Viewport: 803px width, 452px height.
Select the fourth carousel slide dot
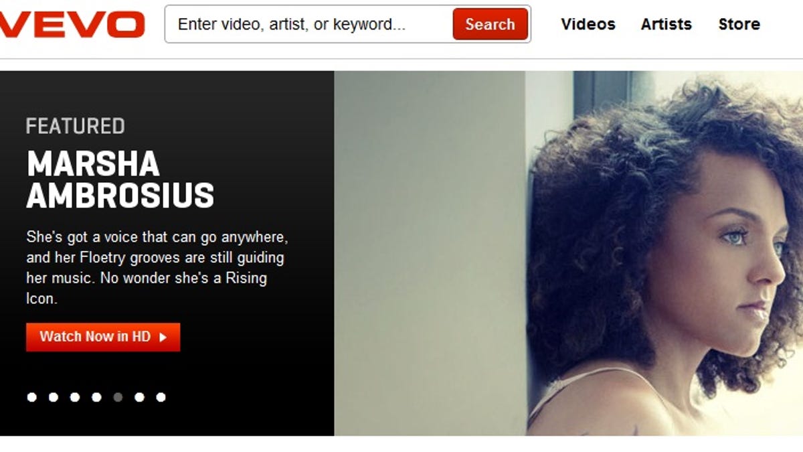[x=96, y=397]
